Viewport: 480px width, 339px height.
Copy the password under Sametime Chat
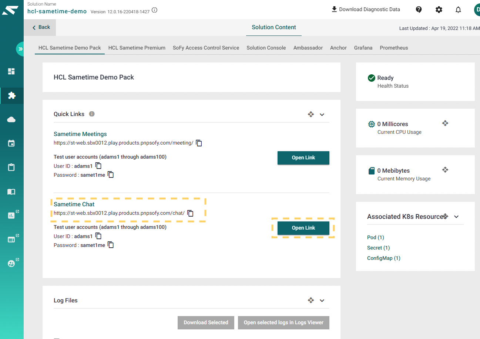(x=111, y=245)
